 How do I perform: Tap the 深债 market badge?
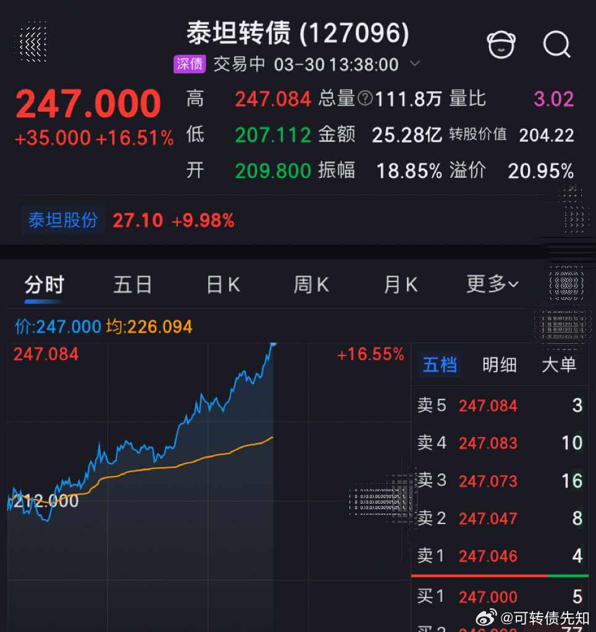click(x=190, y=64)
